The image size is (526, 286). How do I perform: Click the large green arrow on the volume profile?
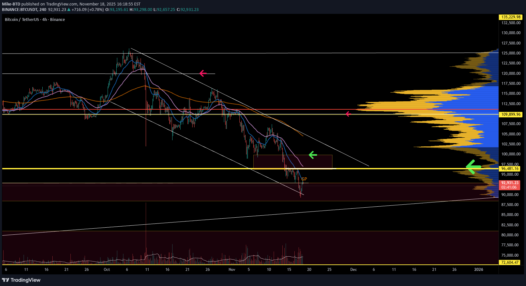click(x=473, y=167)
